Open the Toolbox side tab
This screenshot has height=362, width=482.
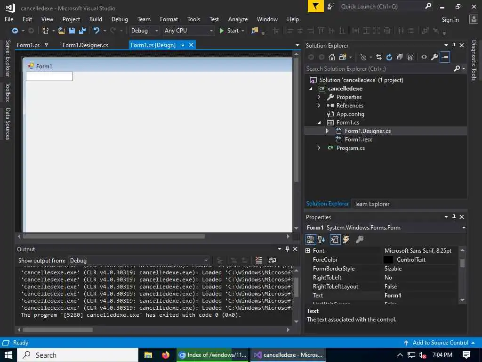(x=8, y=92)
